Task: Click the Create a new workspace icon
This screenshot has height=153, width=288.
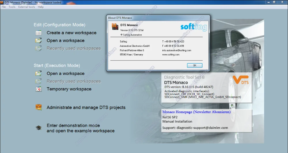Action: click(x=39, y=33)
